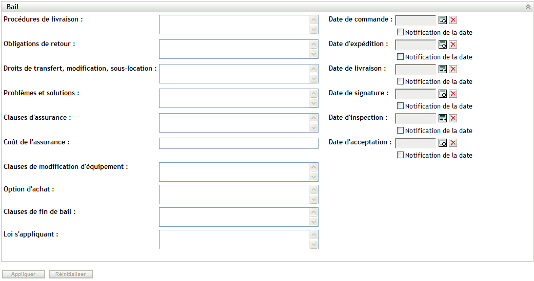Focus the Option d'achat text area
The image size is (534, 281).
(235, 194)
